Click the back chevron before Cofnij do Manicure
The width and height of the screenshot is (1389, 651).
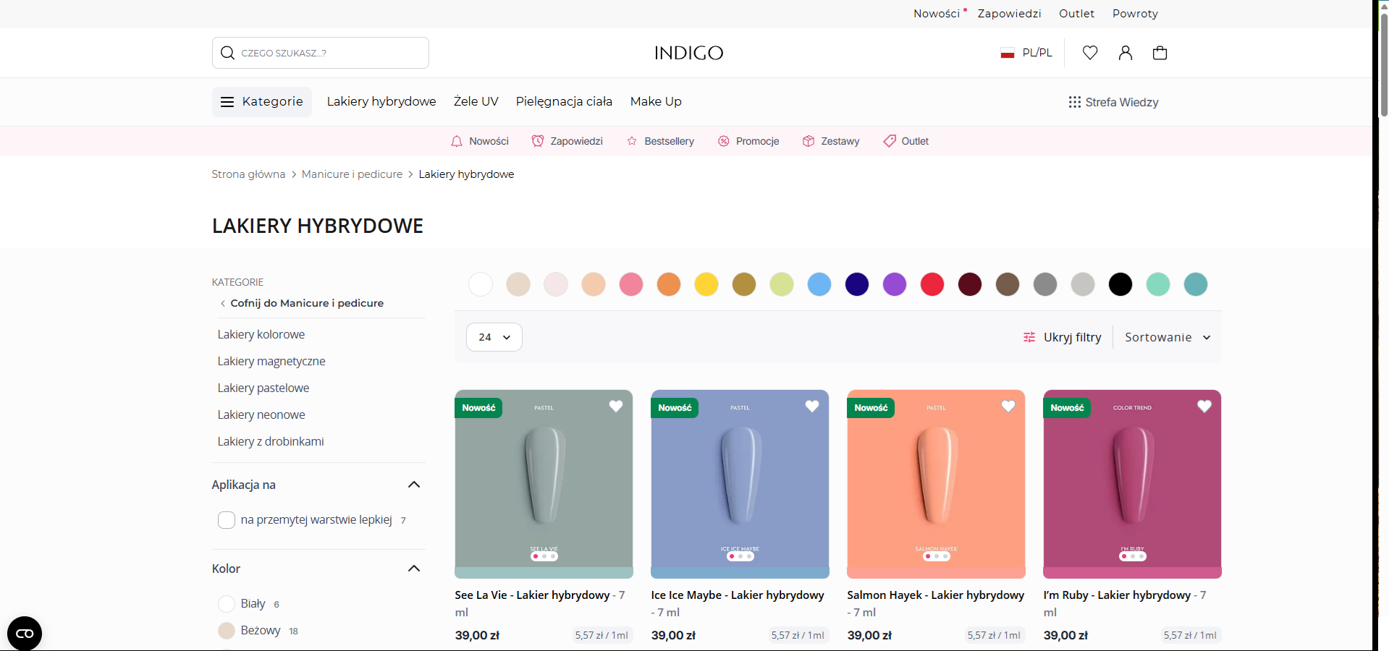[x=223, y=303]
